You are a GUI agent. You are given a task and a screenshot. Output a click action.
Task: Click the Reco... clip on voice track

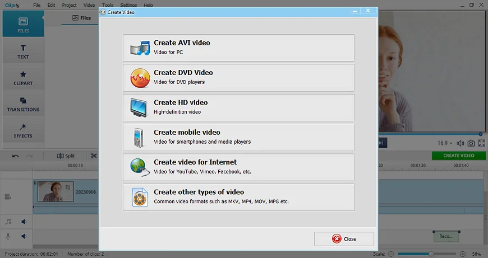(446, 237)
